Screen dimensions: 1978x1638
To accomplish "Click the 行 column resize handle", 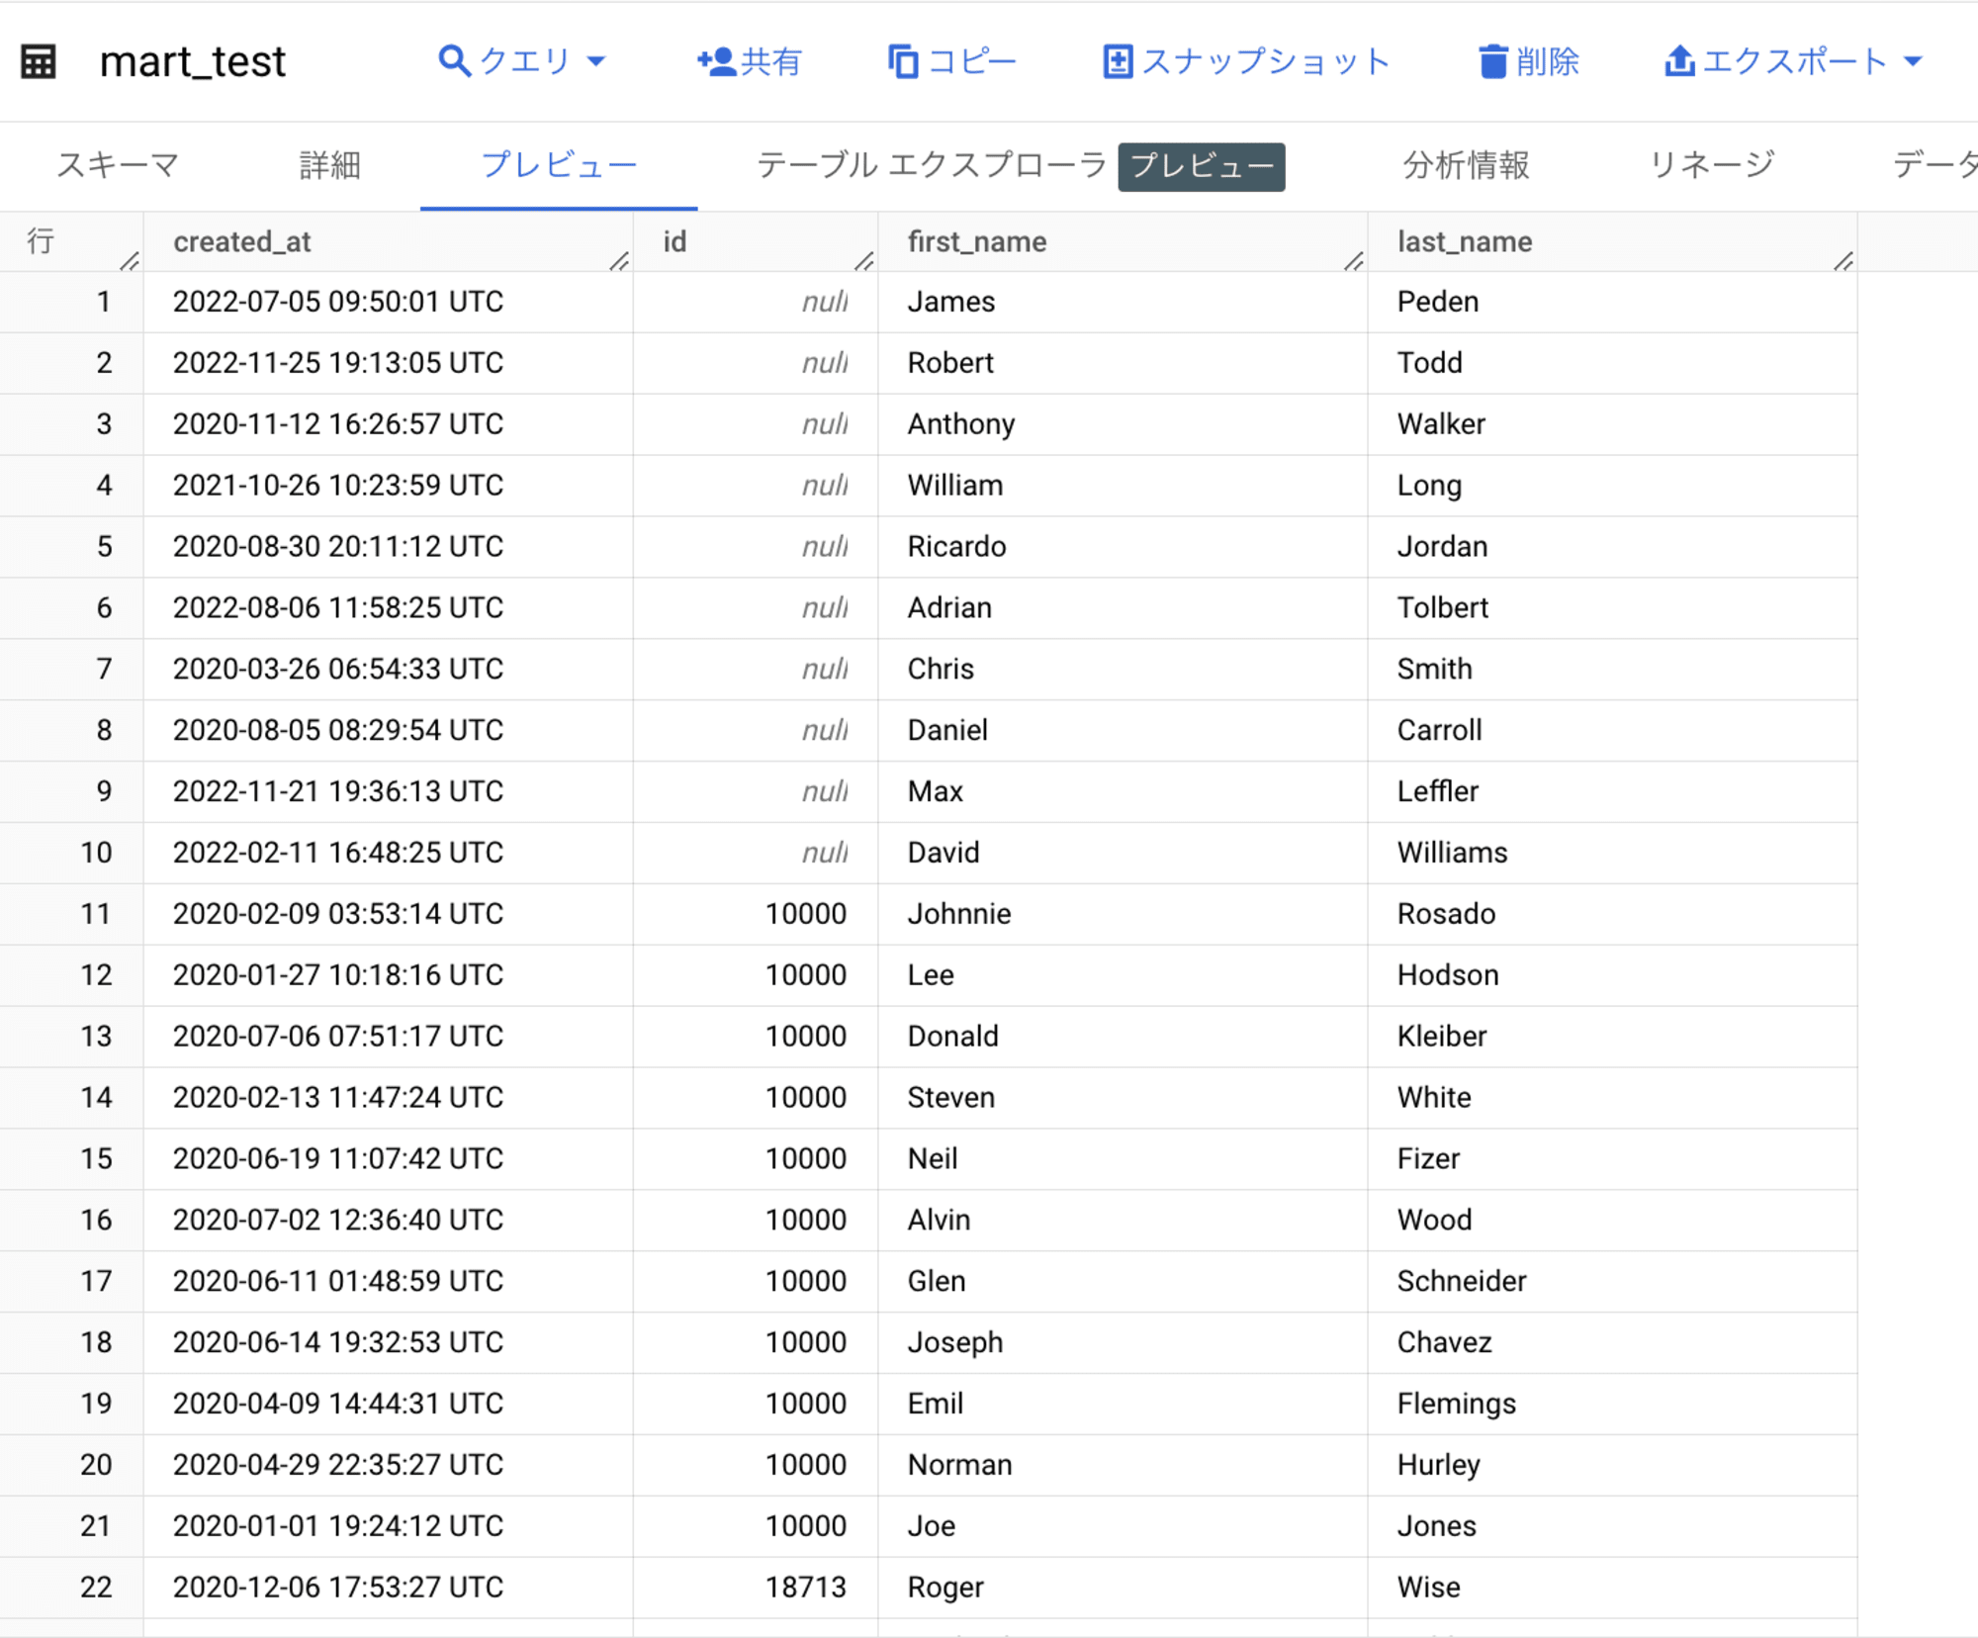I will pyautogui.click(x=129, y=261).
